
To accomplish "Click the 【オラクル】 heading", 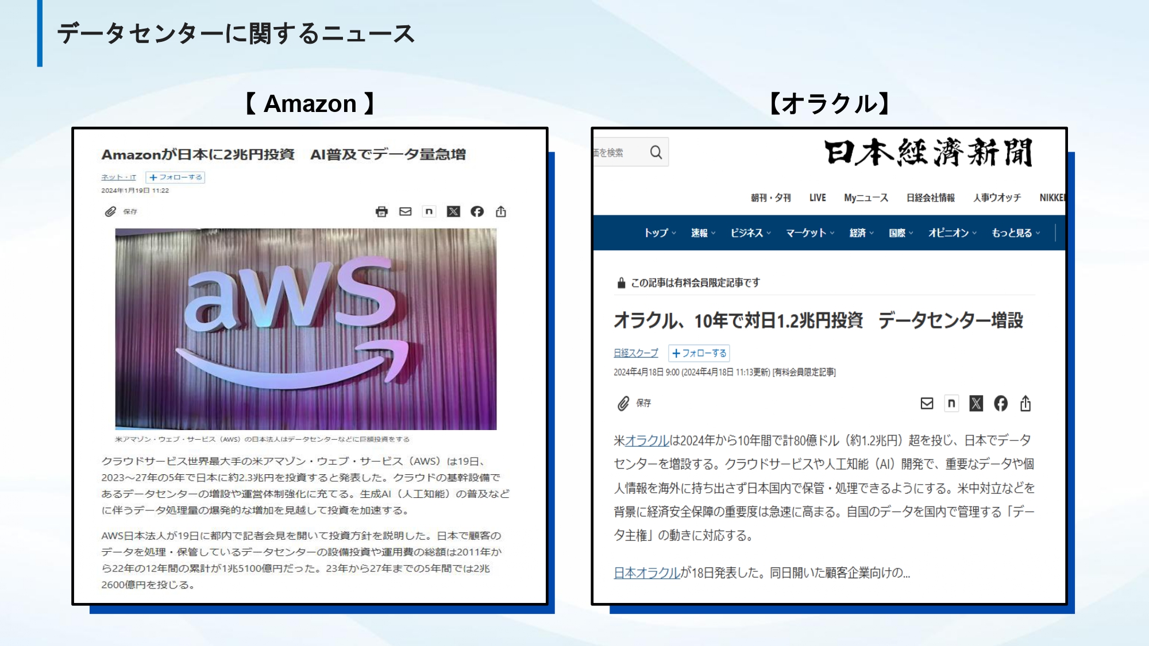I will tap(830, 104).
